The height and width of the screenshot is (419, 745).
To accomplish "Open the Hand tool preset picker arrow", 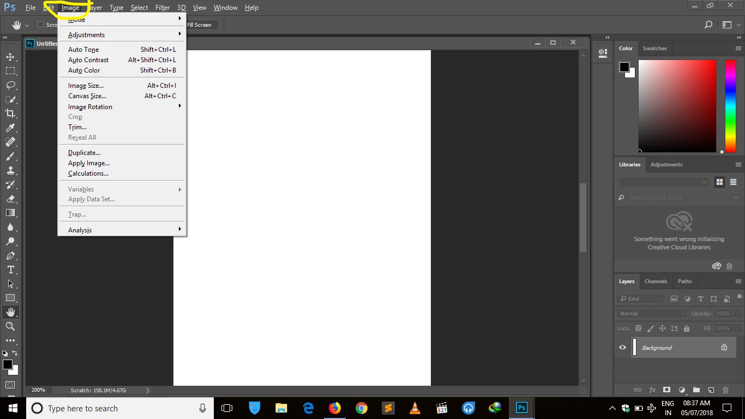I will [x=27, y=25].
